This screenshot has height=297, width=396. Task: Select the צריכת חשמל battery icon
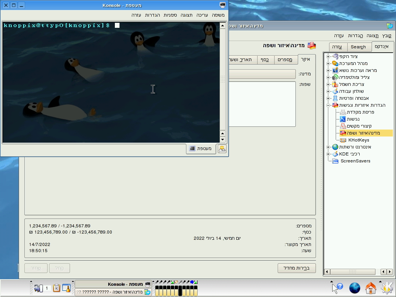[335, 84]
